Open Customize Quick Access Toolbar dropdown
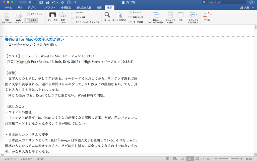 (x=75, y=2)
